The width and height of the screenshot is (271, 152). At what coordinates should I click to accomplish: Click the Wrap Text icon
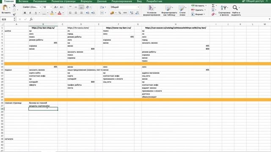pyautogui.click(x=102, y=7)
